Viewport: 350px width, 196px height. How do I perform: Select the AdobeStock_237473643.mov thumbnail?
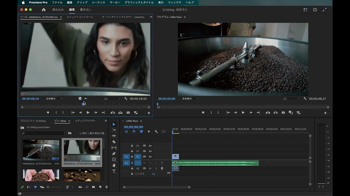coord(41,150)
